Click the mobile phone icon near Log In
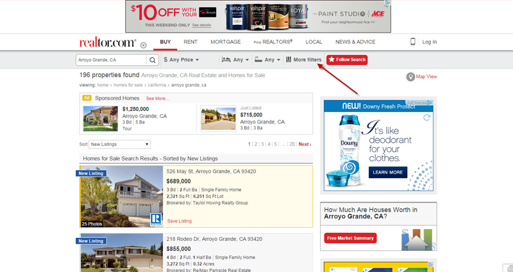The width and height of the screenshot is (513, 272). 413,42
